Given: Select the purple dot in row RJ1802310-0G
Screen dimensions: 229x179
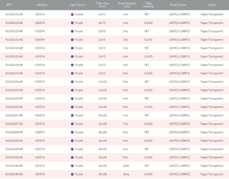Looking at the screenshot, I should pos(72,174).
